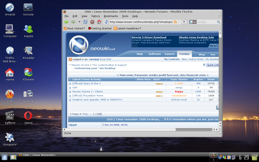This screenshot has width=259, height=162.
Task: Open the Graphics card upgrade topic
Action: pyautogui.click(x=97, y=100)
